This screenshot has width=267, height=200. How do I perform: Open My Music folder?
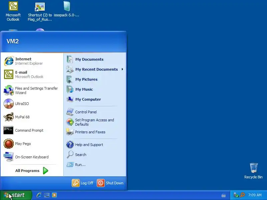coord(95,89)
